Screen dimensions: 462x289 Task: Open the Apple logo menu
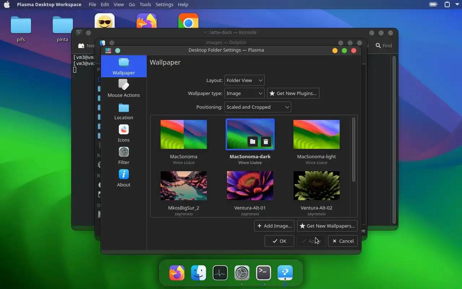[7, 4]
